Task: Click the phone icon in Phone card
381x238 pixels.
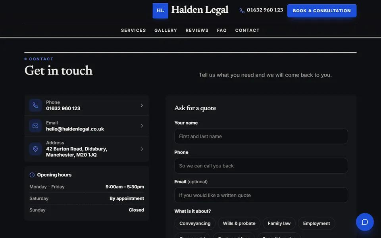Action: point(35,105)
